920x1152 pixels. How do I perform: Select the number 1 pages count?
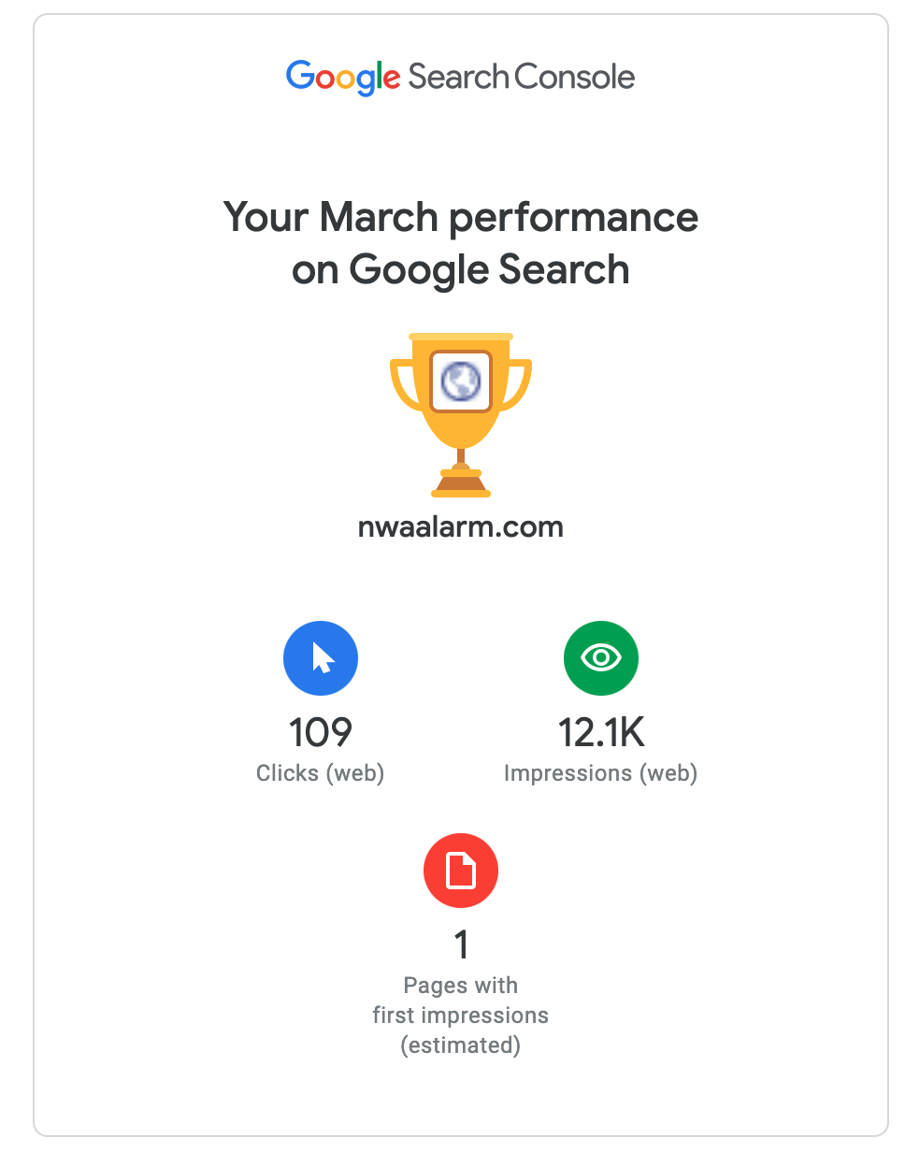pyautogui.click(x=461, y=945)
